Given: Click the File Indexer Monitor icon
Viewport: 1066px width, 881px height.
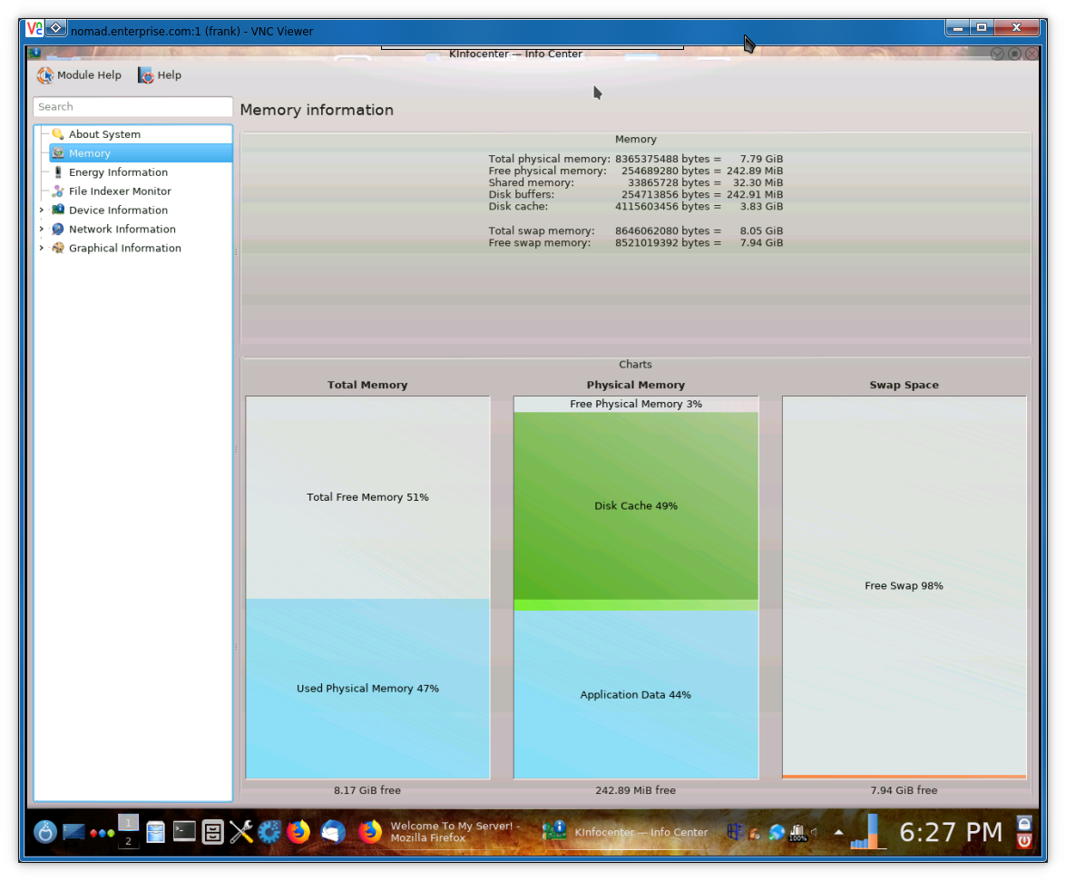Looking at the screenshot, I should coord(58,191).
